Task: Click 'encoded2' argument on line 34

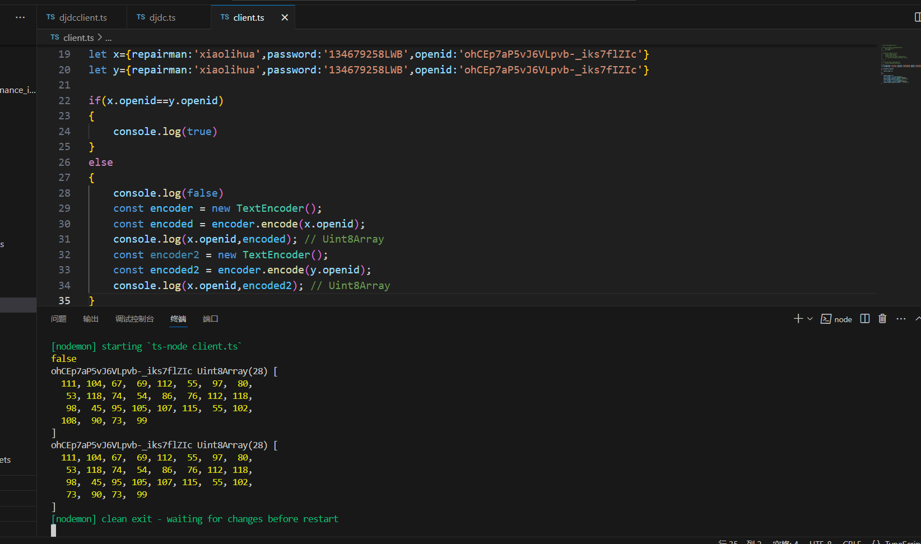Action: click(x=267, y=286)
